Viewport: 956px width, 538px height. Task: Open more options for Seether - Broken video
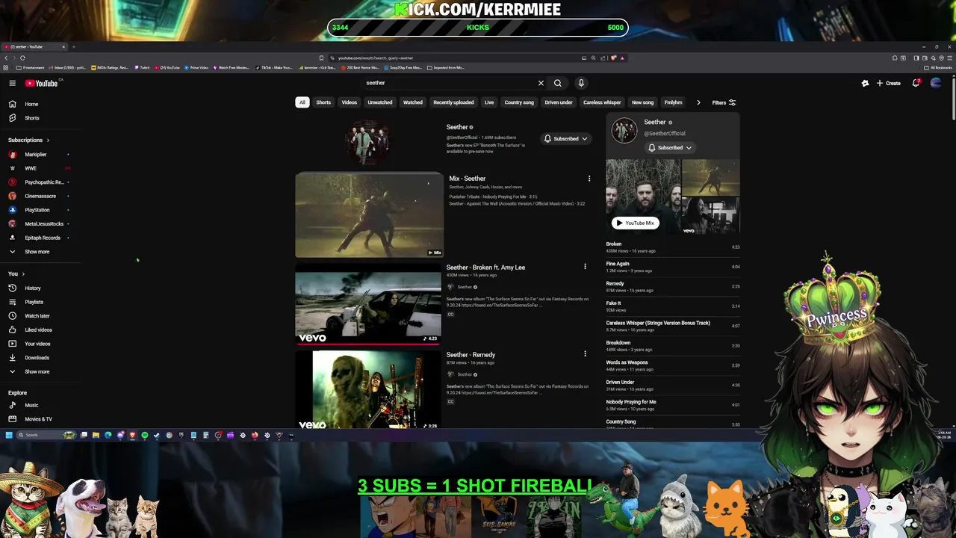tap(585, 267)
